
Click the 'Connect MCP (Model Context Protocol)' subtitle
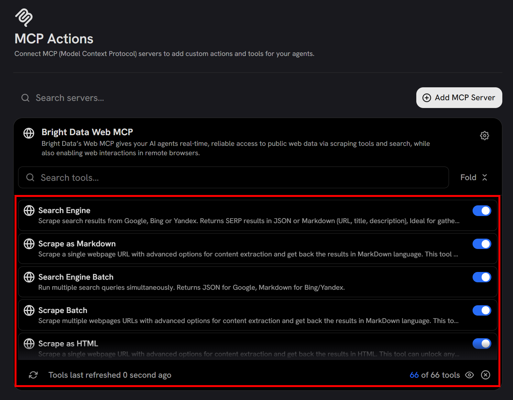[164, 54]
